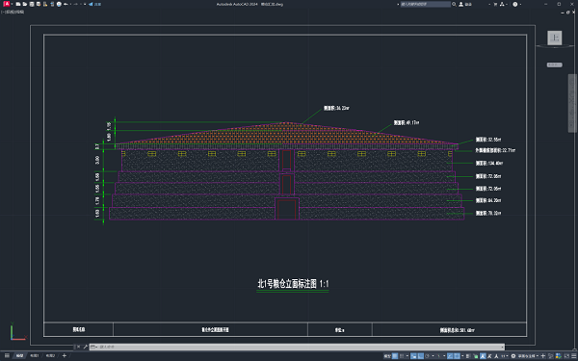Open the Help question mark icon
This screenshot has width=578, height=361.
[x=515, y=4]
